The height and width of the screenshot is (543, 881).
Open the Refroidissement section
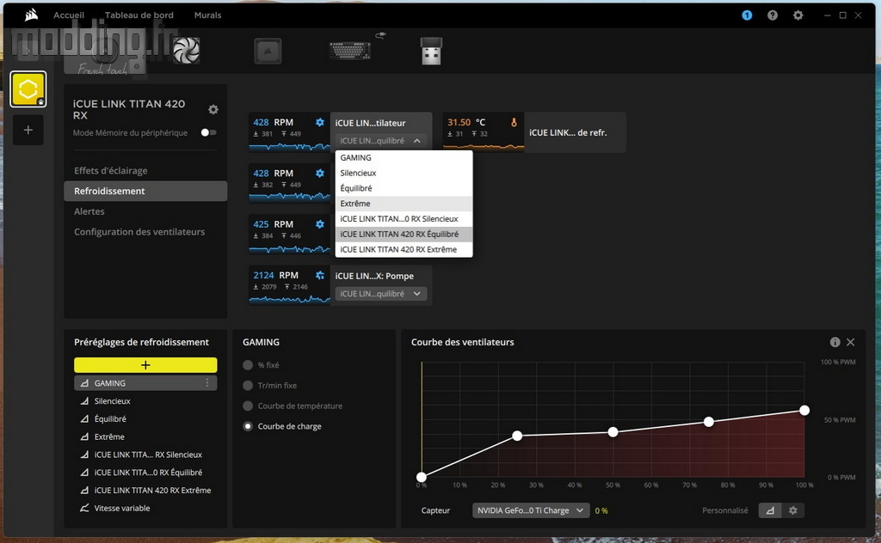(x=145, y=192)
